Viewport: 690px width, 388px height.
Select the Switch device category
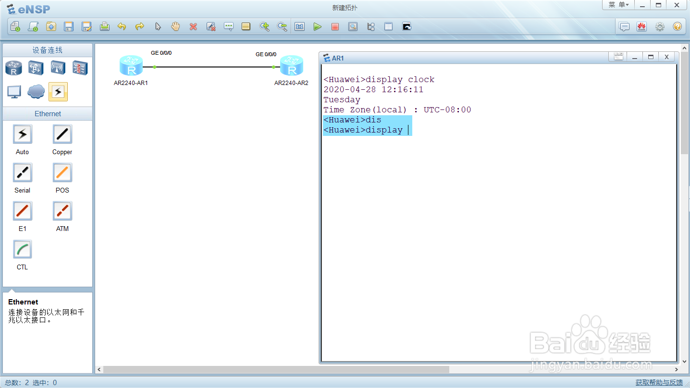point(36,68)
